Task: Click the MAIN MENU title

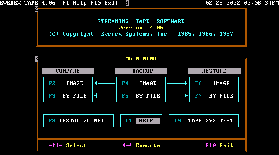Action: [141, 59]
